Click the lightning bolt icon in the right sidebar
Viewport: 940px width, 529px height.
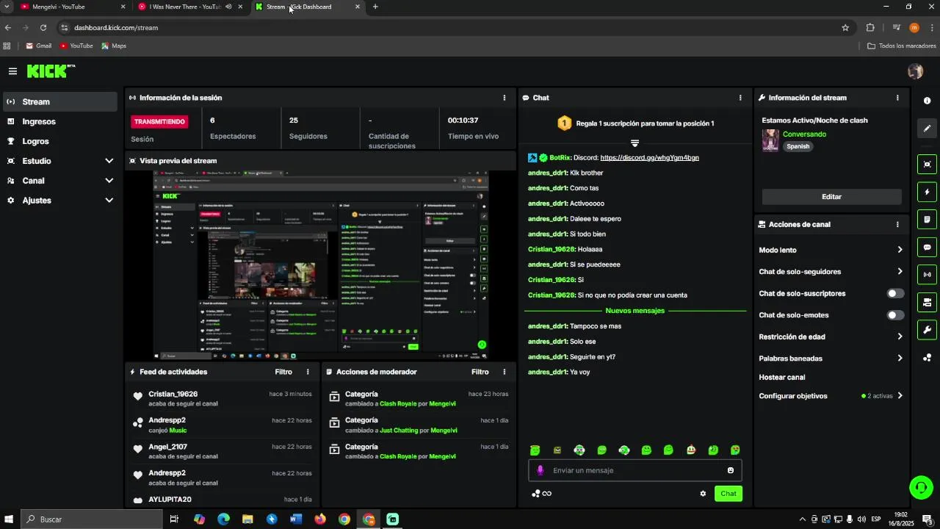927,192
